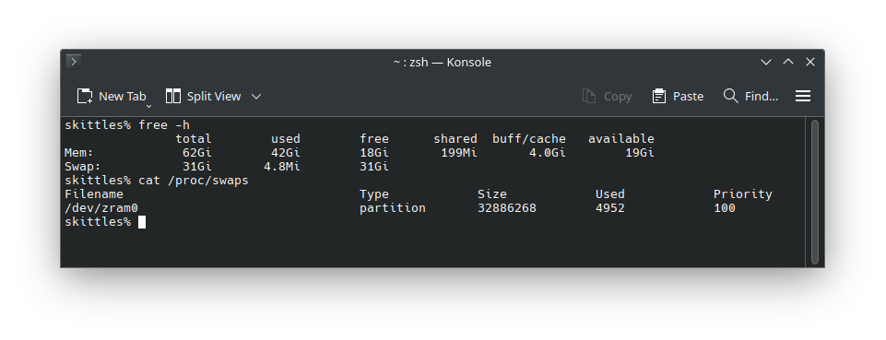The width and height of the screenshot is (886, 340).
Task: Open the hamburger menu
Action: [803, 96]
